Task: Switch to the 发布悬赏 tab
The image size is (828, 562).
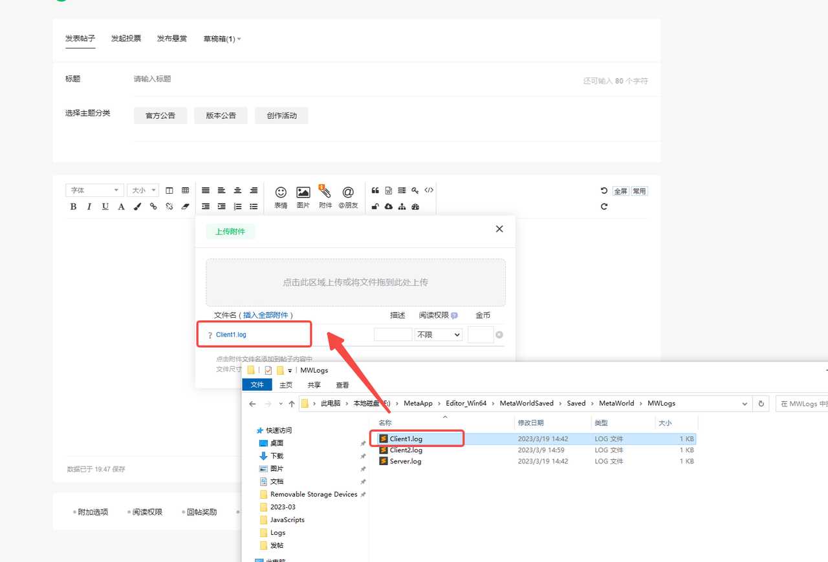Action: (x=172, y=39)
